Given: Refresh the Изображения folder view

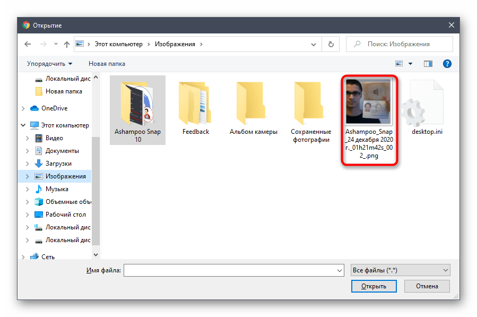Looking at the screenshot, I should pos(331,45).
